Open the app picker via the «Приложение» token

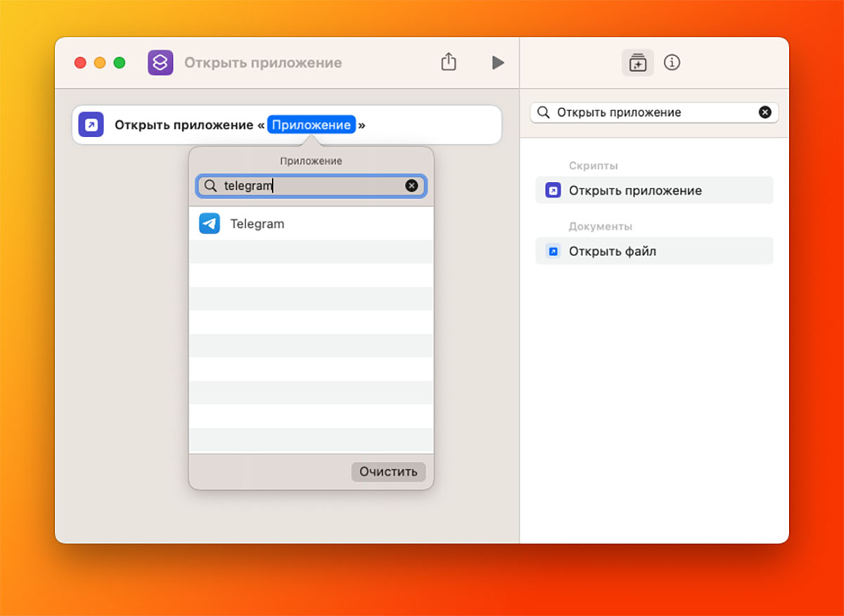click(x=312, y=124)
